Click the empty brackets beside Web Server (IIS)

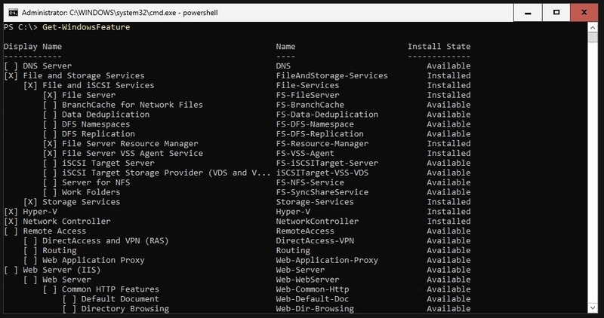[11, 270]
